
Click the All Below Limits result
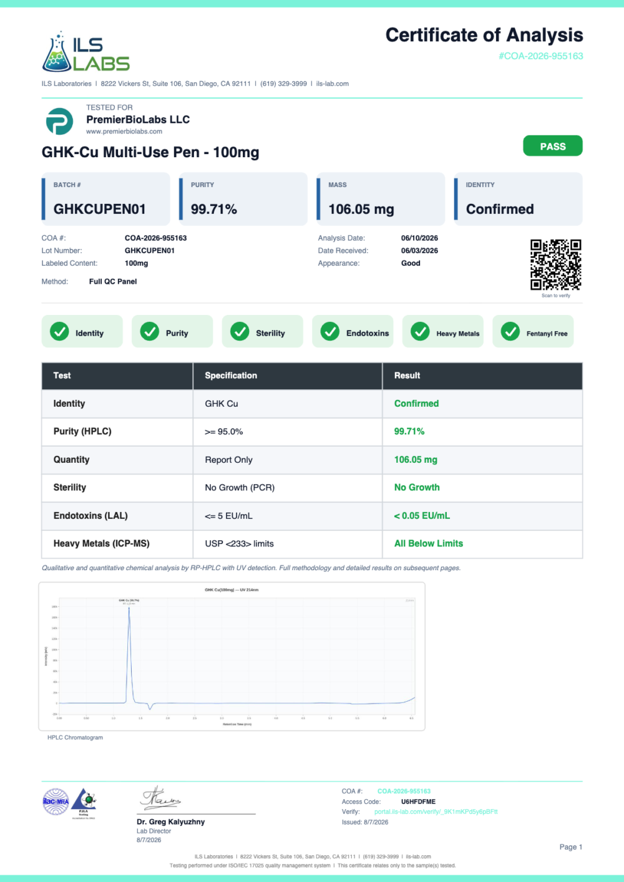point(429,543)
